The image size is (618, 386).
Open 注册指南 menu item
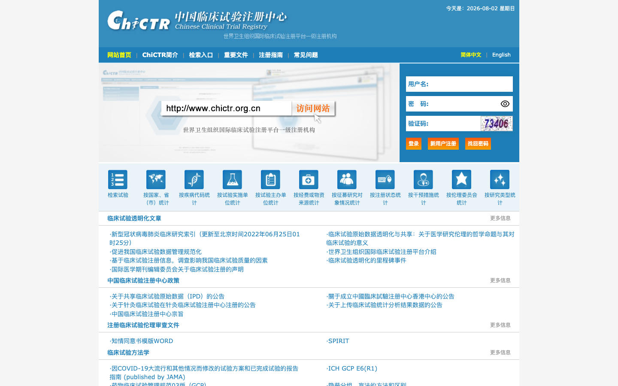271,55
